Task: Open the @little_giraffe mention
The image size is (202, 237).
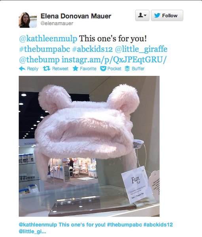Action: 141,49
